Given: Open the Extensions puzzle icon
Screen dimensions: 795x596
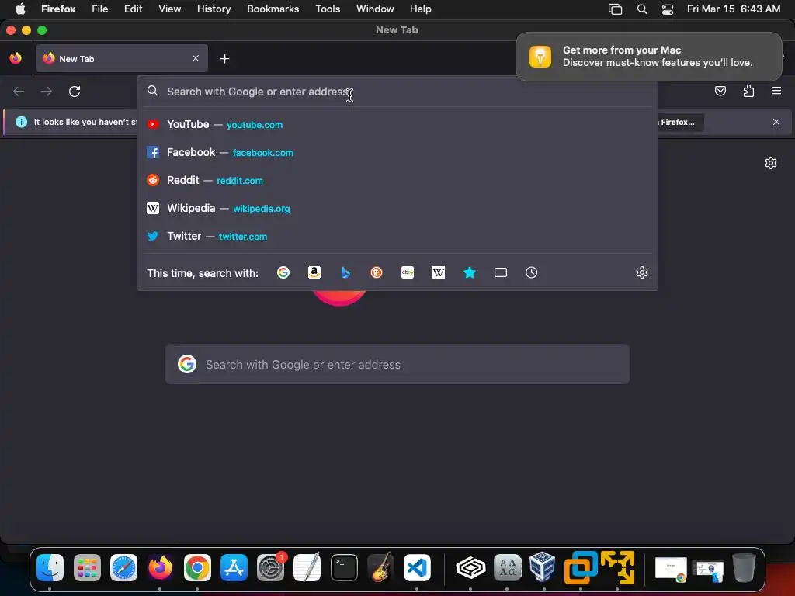Looking at the screenshot, I should (748, 92).
